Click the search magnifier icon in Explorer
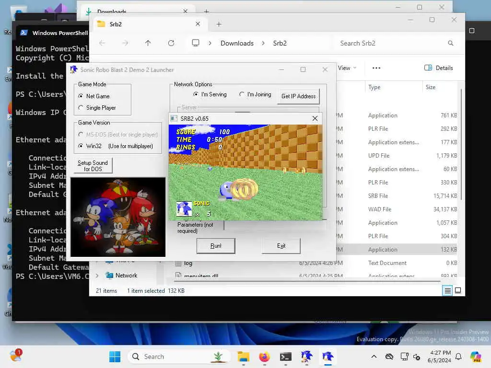This screenshot has width=491, height=368. 451,43
